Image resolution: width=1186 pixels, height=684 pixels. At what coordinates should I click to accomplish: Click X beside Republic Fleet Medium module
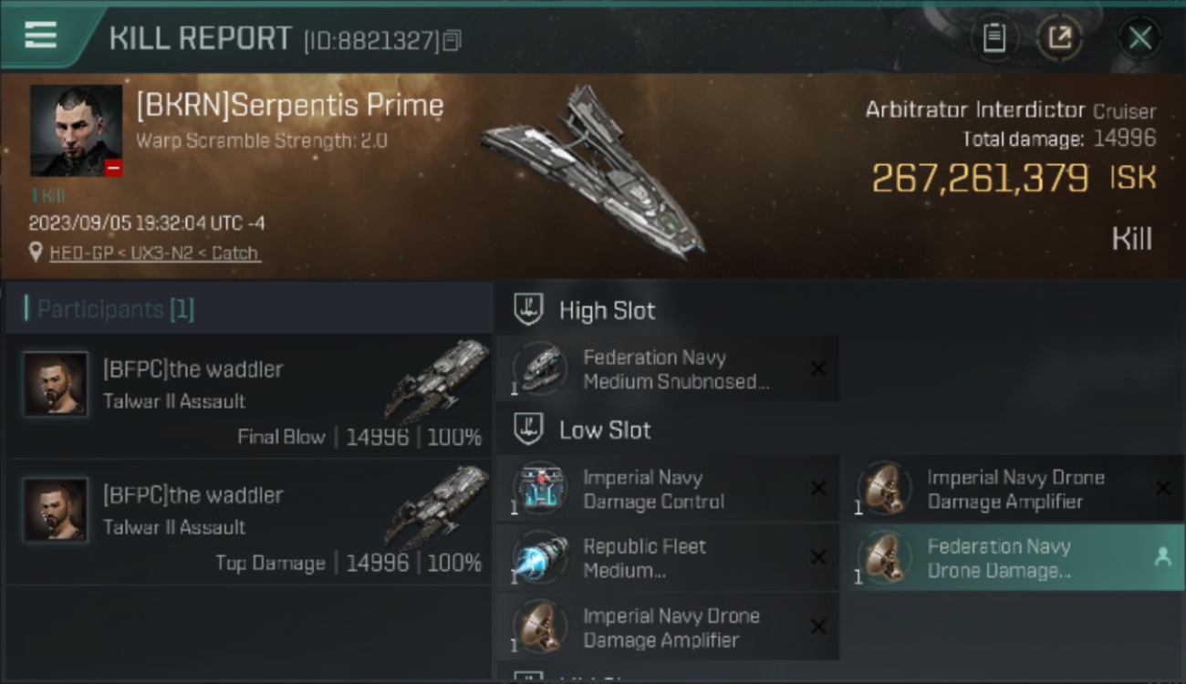818,557
